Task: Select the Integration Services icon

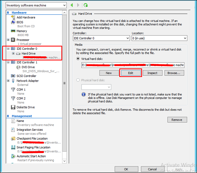Action: (x=13, y=130)
